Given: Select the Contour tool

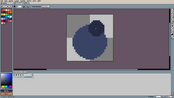Looking at the screenshot, I should pyautogui.click(x=172, y=34).
